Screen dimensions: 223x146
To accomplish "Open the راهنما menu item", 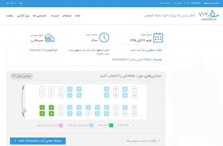I will (x=10, y=16).
